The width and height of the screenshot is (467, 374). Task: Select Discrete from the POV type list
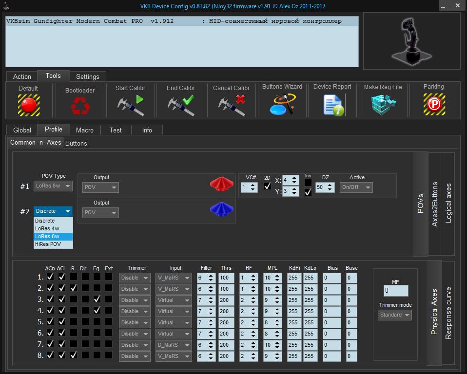(x=53, y=221)
